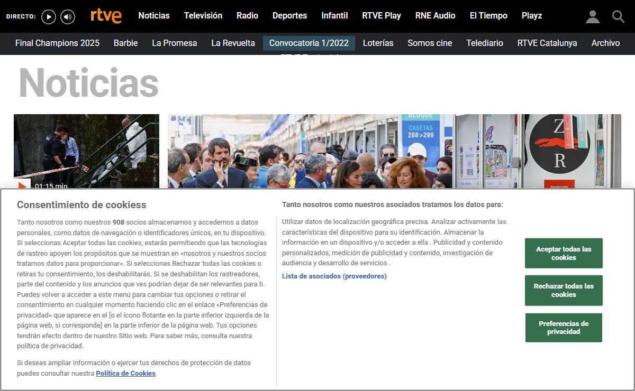Open the book fair news photo

click(394, 151)
